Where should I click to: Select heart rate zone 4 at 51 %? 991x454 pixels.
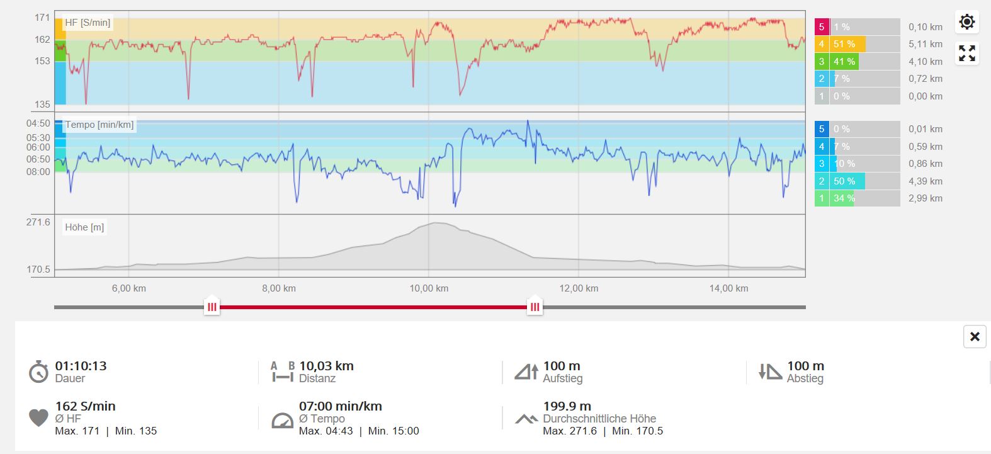(x=857, y=44)
